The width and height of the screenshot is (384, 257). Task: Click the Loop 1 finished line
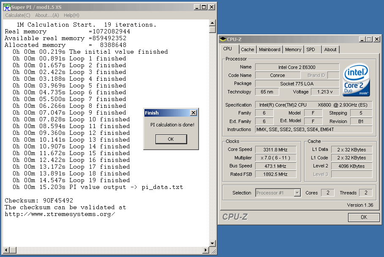pos(69,59)
